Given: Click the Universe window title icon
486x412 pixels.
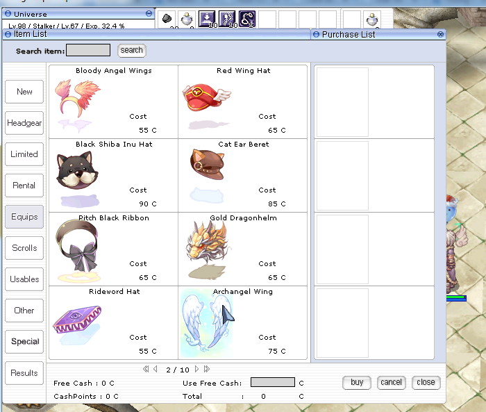Looking at the screenshot, I should (x=8, y=14).
